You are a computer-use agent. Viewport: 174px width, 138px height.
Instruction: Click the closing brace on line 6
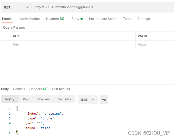pyautogui.click(x=17, y=133)
